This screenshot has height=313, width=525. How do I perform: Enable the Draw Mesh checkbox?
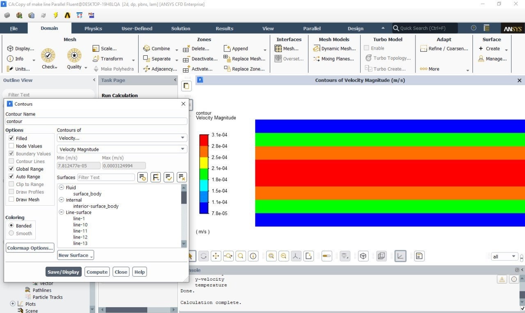tap(11, 200)
